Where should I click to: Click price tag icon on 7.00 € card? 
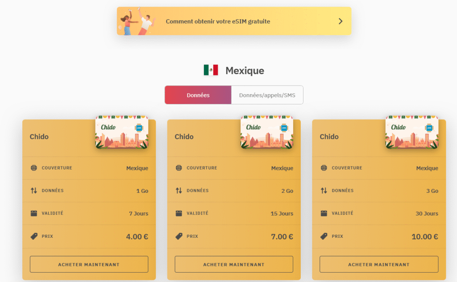pyautogui.click(x=179, y=236)
